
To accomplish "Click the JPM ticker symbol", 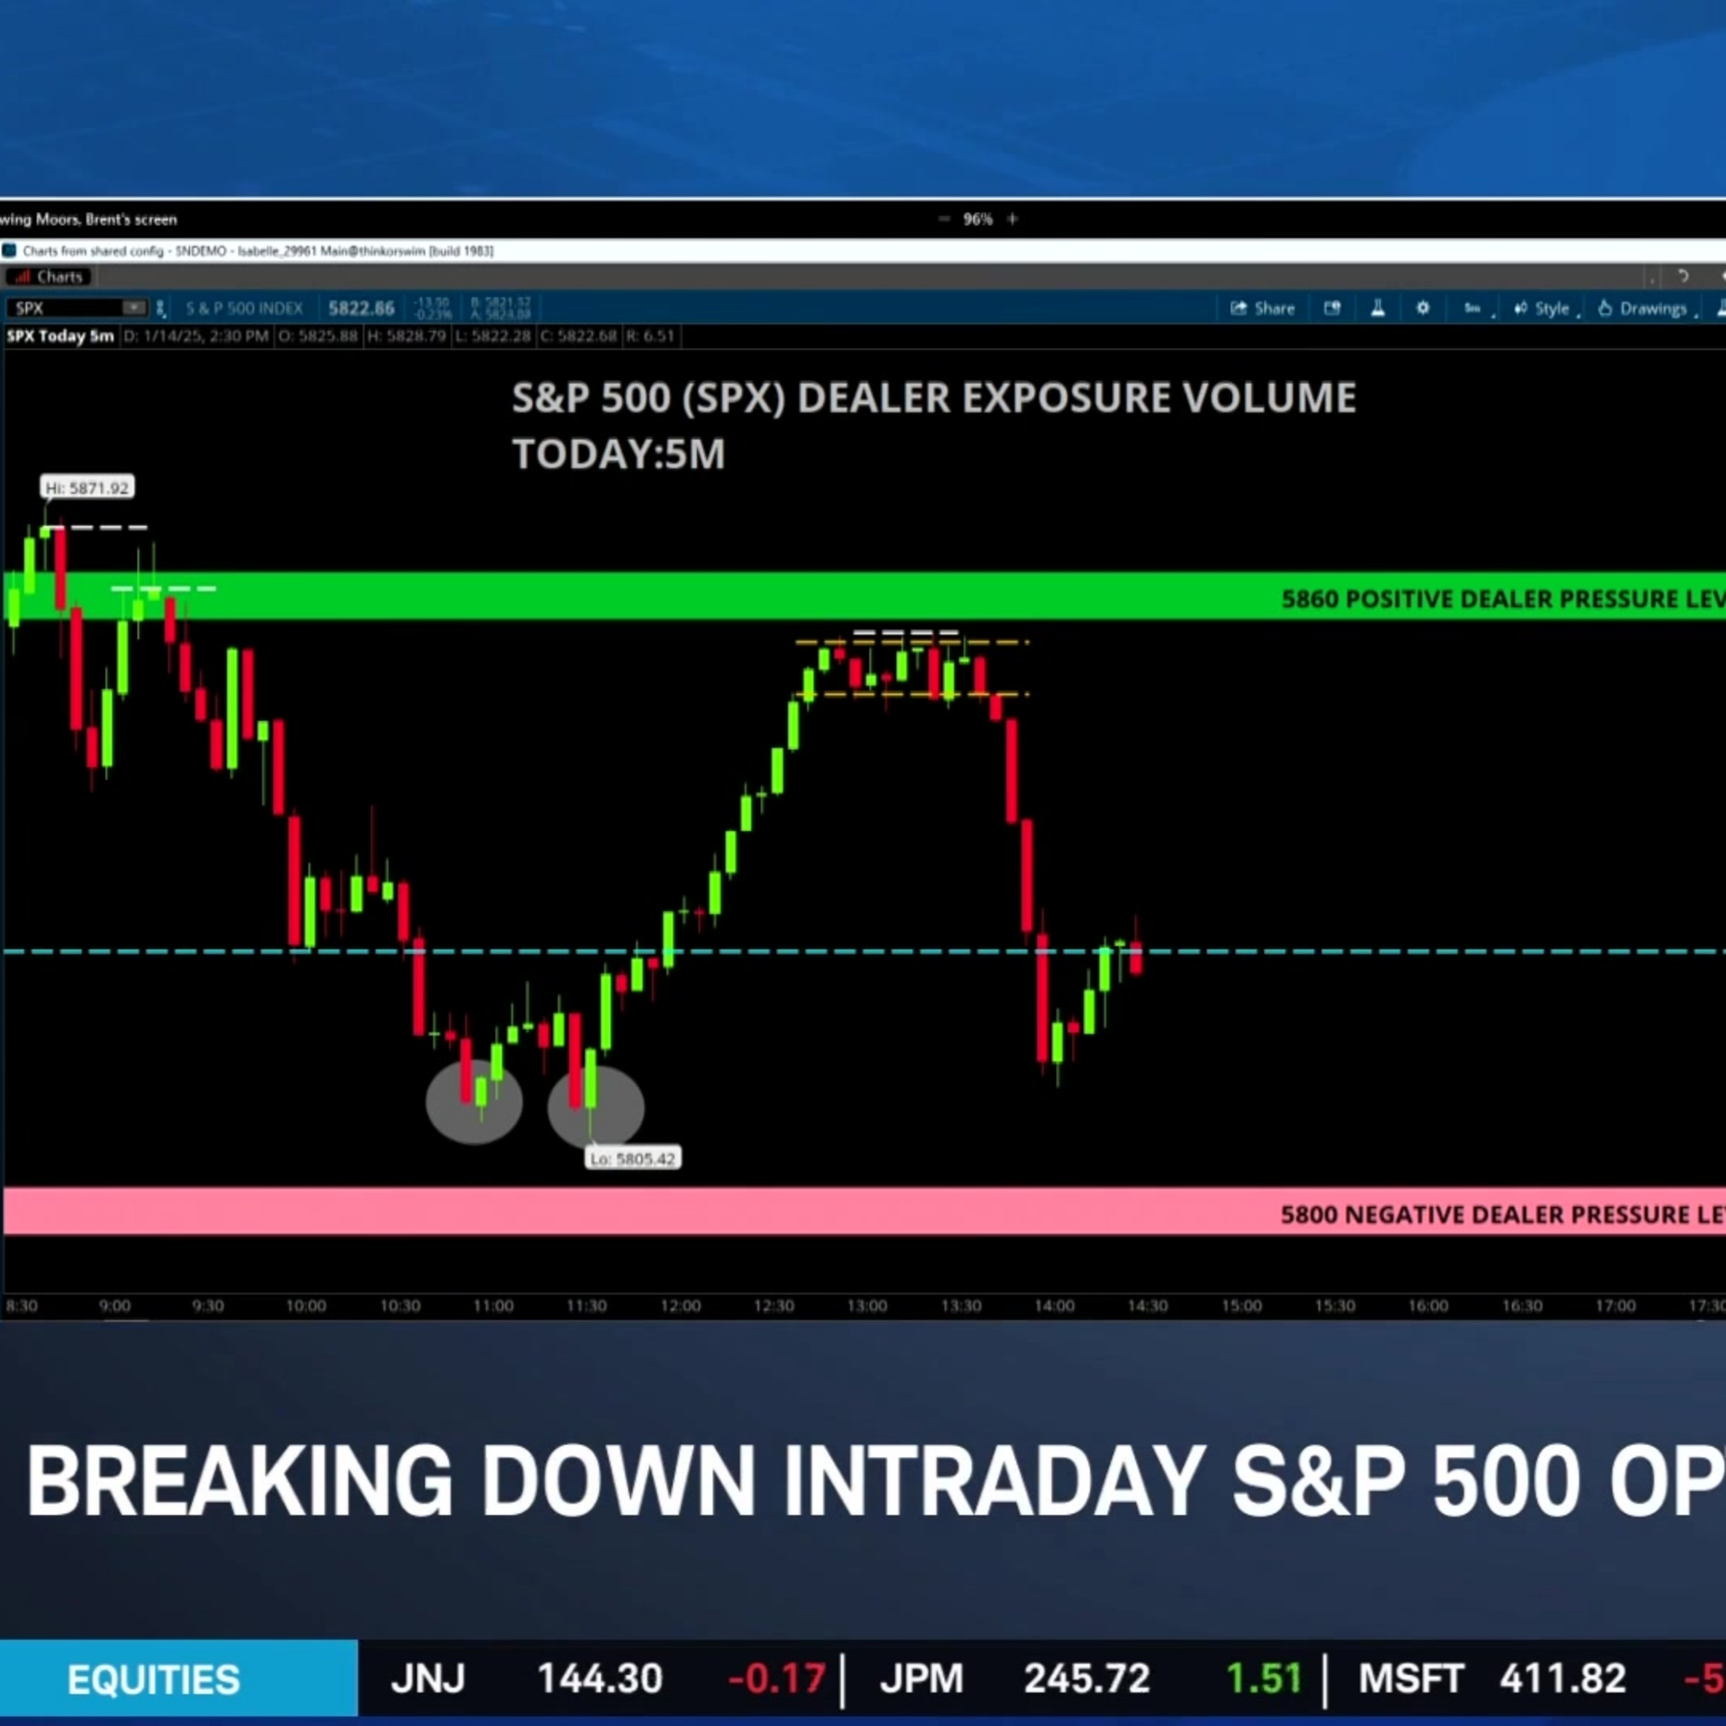I will pyautogui.click(x=921, y=1679).
